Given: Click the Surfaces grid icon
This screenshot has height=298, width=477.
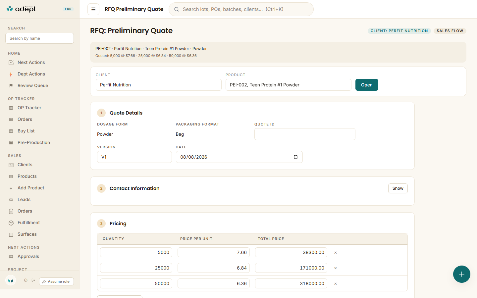Looking at the screenshot, I should coord(11,234).
